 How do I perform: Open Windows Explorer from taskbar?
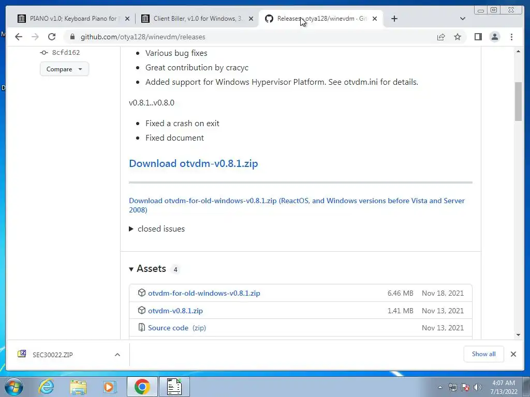(x=78, y=387)
